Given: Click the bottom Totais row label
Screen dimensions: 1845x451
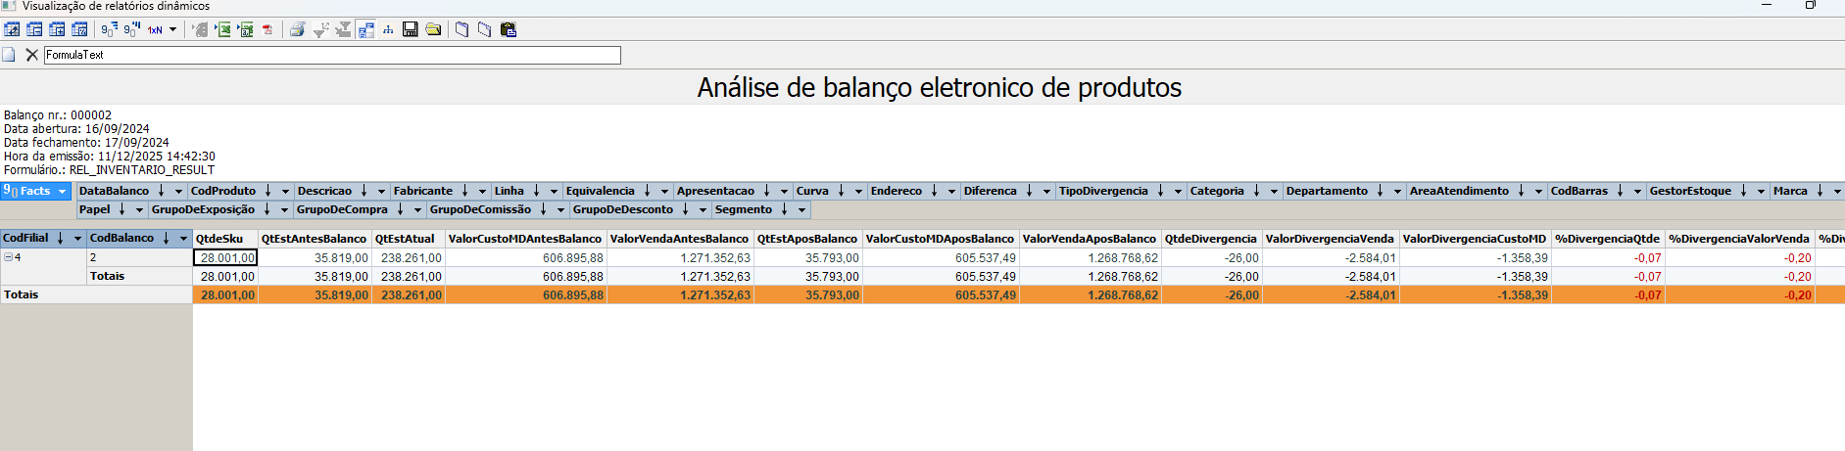Looking at the screenshot, I should (x=96, y=294).
